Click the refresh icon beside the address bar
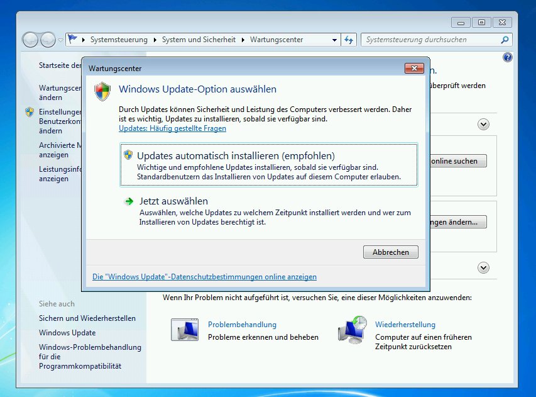Image resolution: width=536 pixels, height=397 pixels. coord(349,39)
